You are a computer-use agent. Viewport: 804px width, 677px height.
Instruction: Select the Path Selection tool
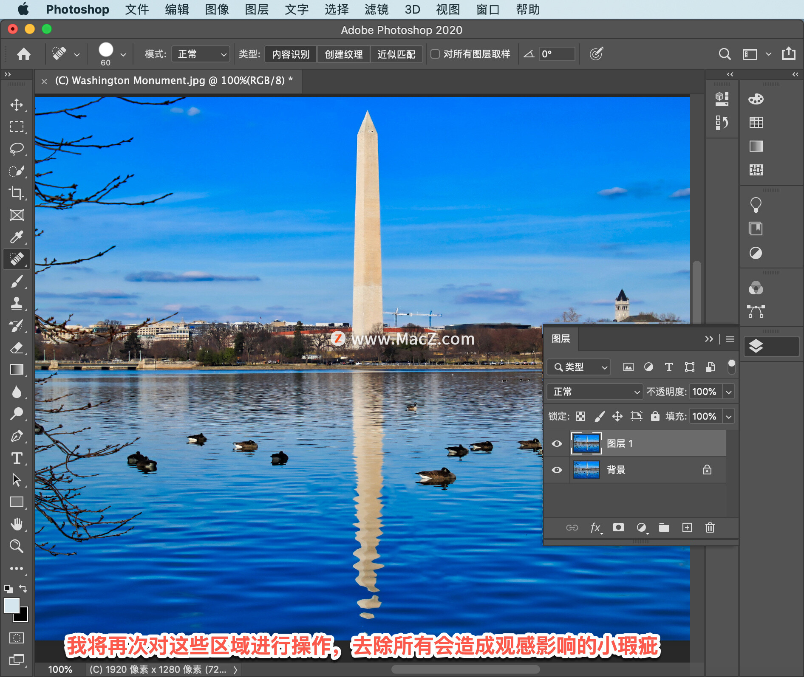click(17, 480)
